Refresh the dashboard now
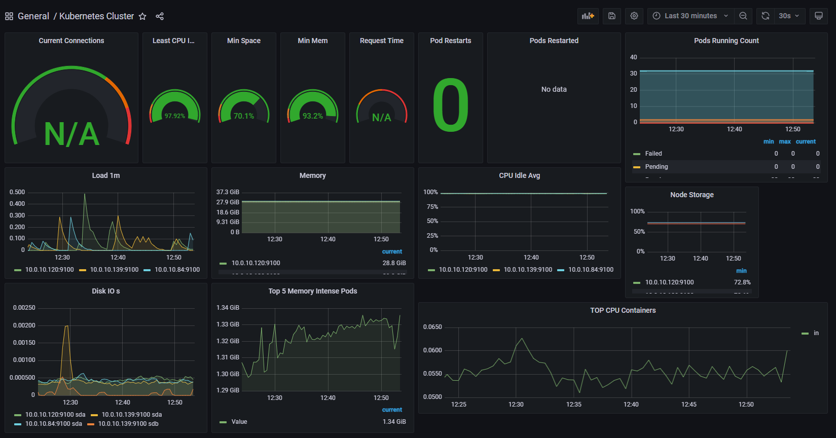 pyautogui.click(x=766, y=16)
